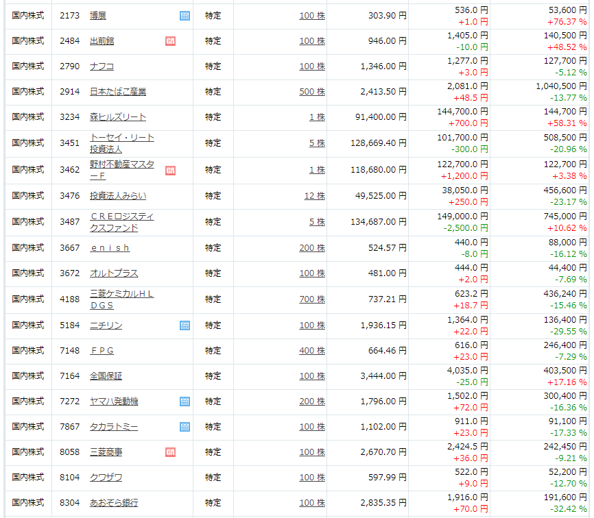Open the 三菱ケミカルHLDGS link

pyautogui.click(x=122, y=299)
